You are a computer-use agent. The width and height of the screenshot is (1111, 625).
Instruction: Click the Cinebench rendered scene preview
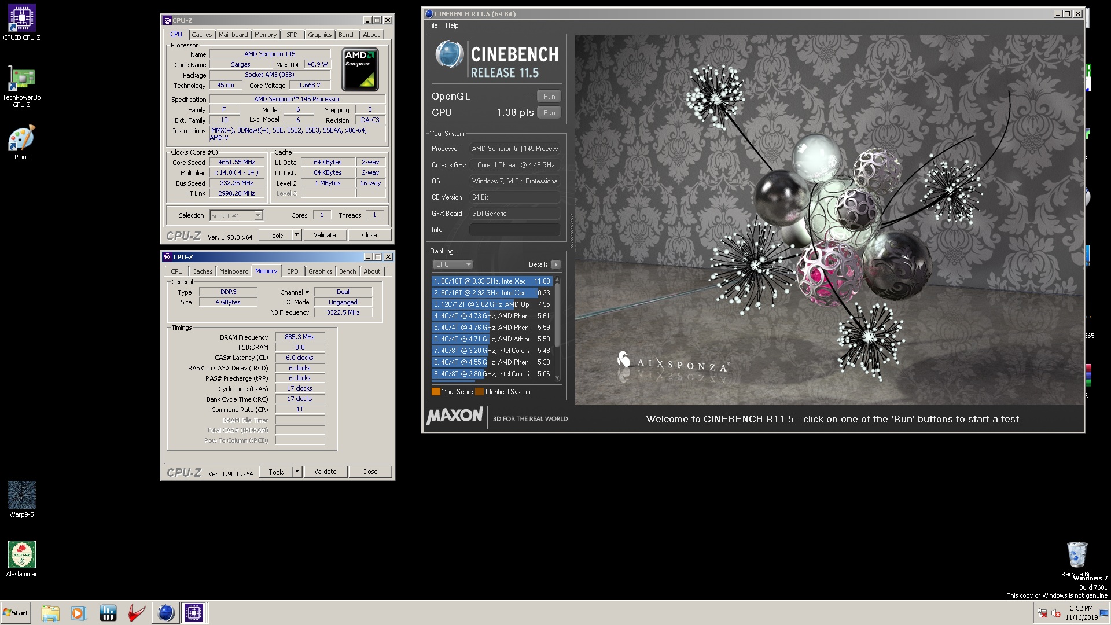pyautogui.click(x=829, y=220)
